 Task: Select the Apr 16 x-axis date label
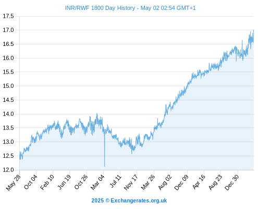click(199, 182)
